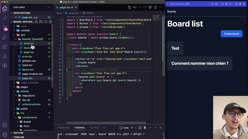Refresh the Explorer file tree

click(46, 22)
